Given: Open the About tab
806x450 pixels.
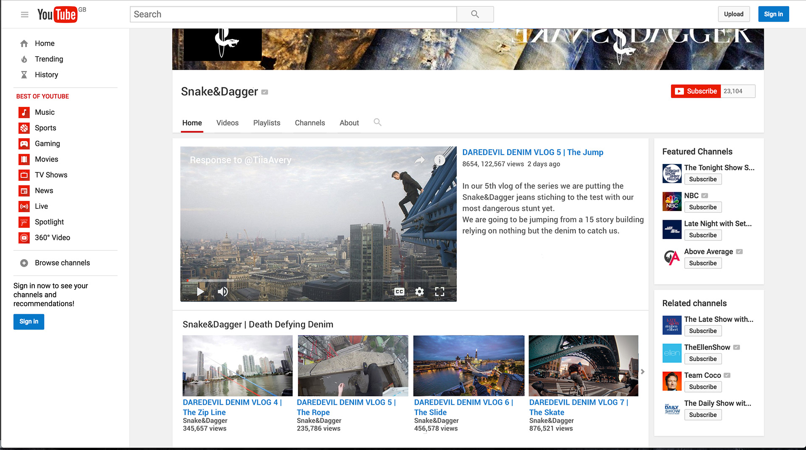Looking at the screenshot, I should pyautogui.click(x=349, y=123).
